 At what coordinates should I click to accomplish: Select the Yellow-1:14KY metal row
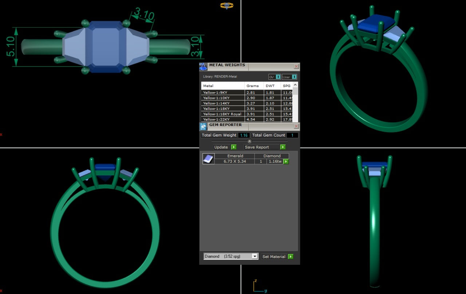222,103
